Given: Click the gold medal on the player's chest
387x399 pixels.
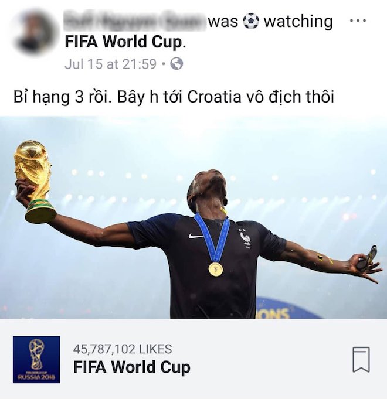Looking at the screenshot, I should (x=216, y=269).
